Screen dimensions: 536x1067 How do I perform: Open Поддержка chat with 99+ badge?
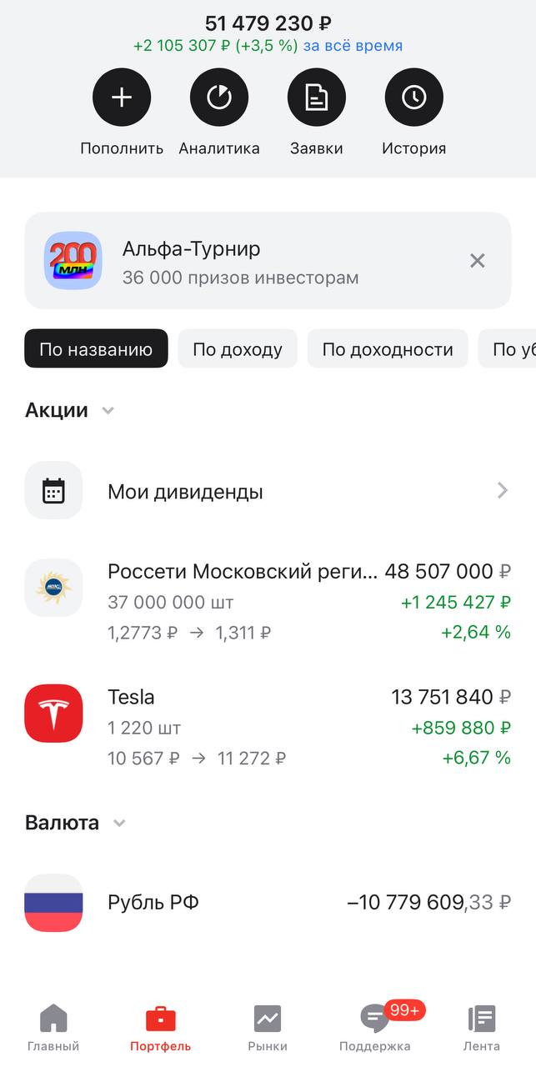point(375,1029)
